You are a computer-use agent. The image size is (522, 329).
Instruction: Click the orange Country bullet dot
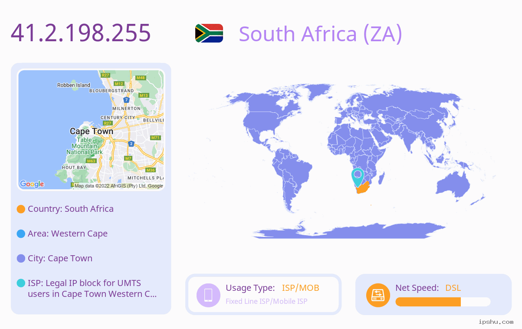[x=21, y=209]
